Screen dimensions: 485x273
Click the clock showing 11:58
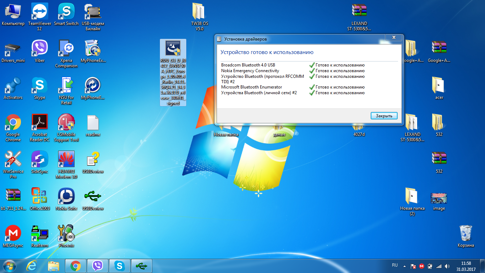click(466, 266)
